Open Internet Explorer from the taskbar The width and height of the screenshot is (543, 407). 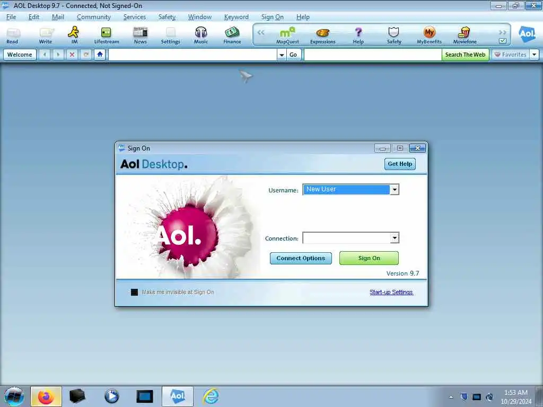click(211, 396)
